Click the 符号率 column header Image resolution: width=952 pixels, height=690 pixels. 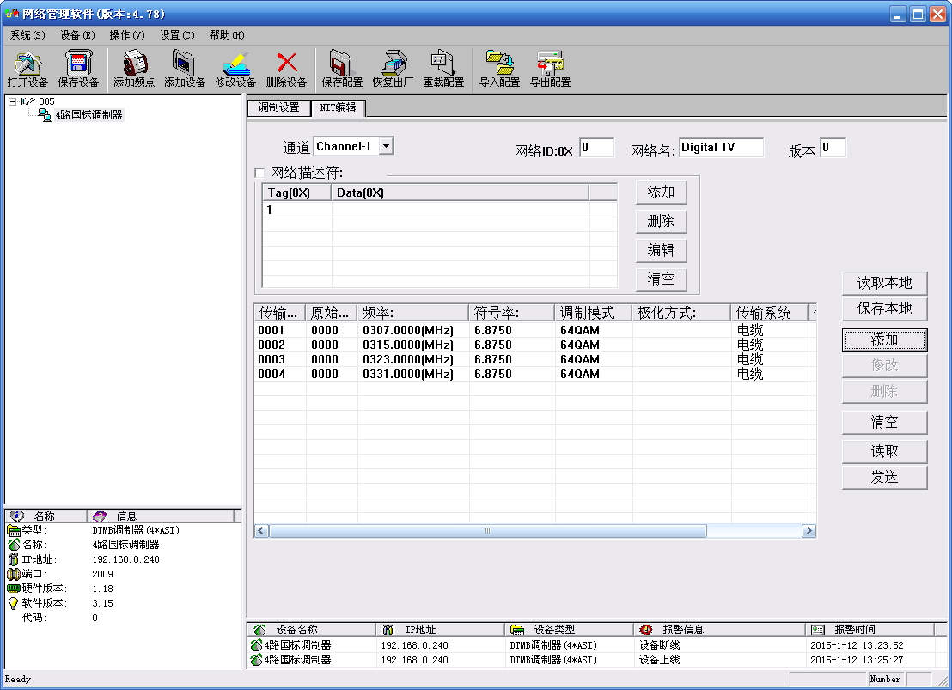tap(511, 313)
